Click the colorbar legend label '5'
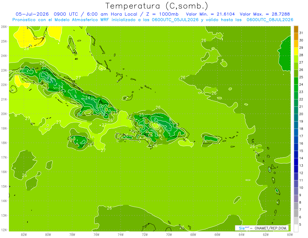 [300, 224]
